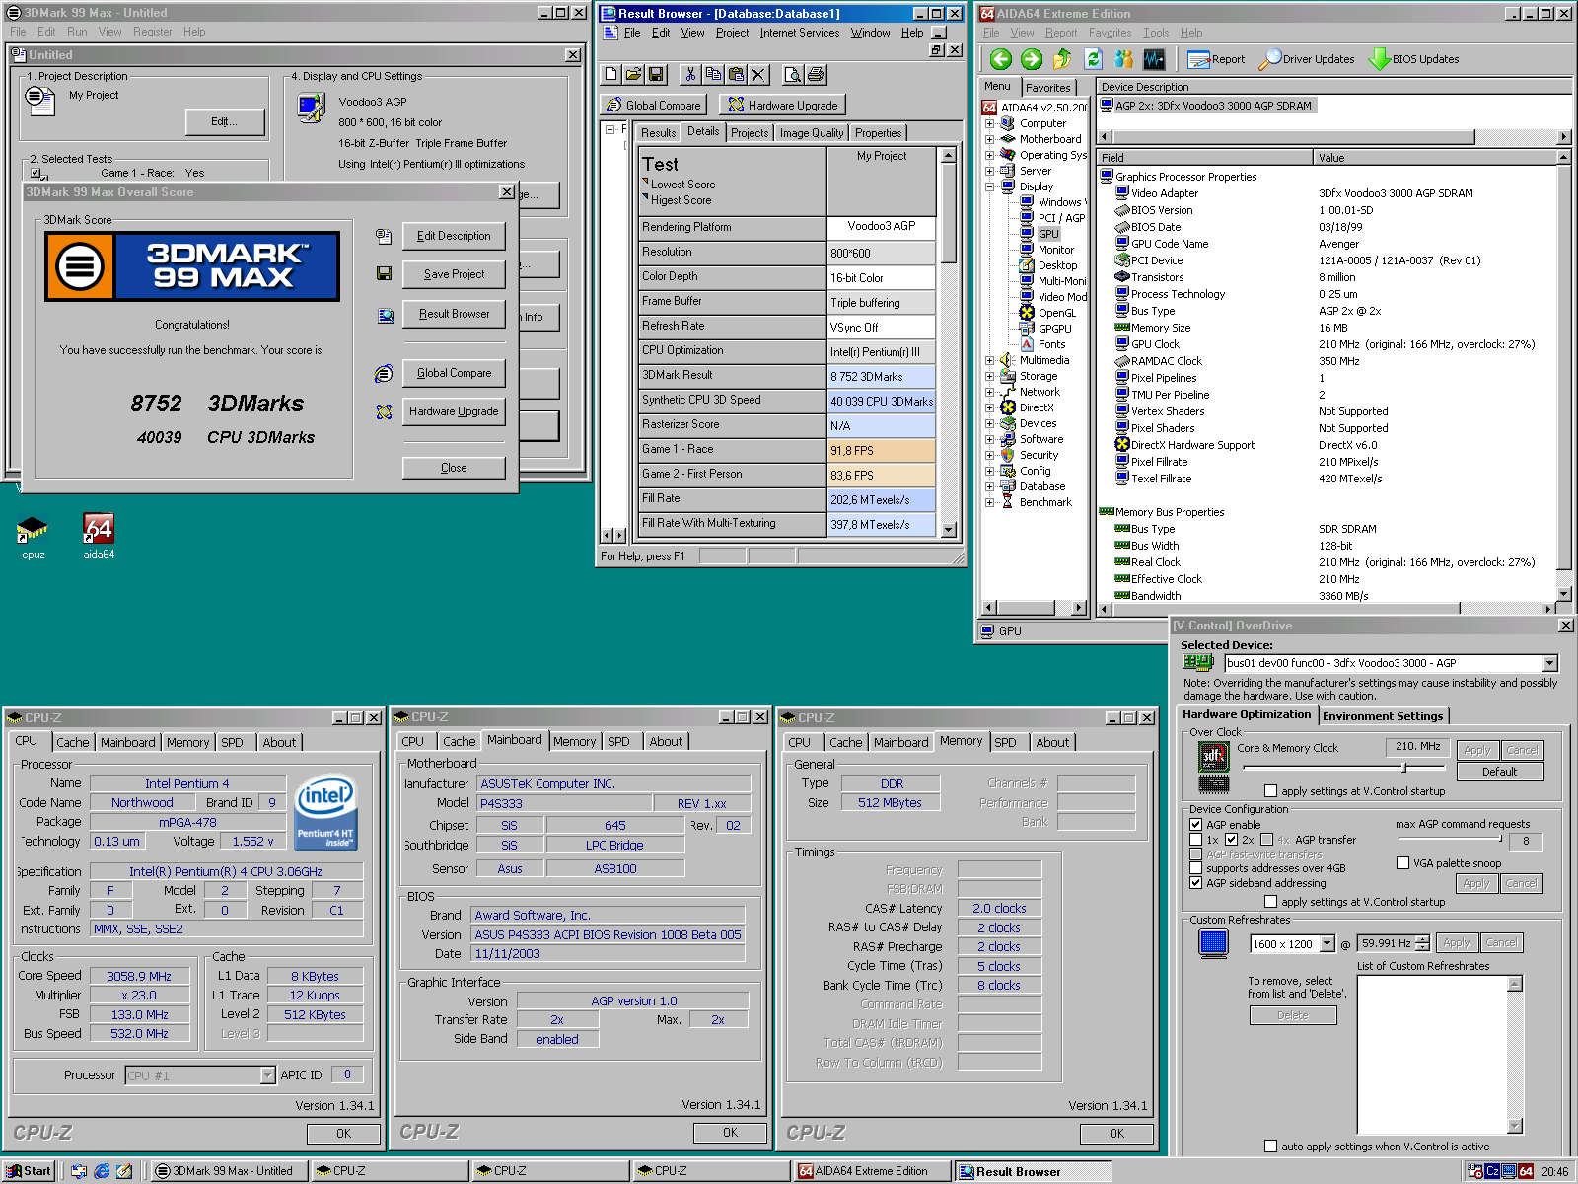Screen dimensions: 1578x1184
Task: Click Result Browser button in score dialog
Action: tap(454, 314)
